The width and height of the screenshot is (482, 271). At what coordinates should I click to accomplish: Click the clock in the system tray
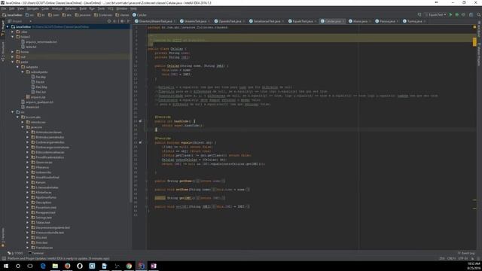pos(474,266)
